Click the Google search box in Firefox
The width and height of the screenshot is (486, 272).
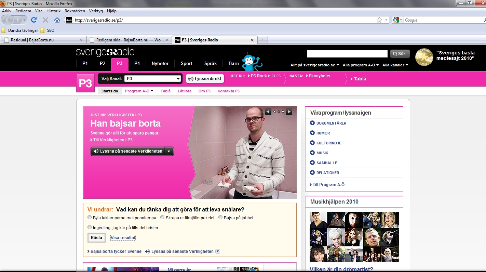click(444, 20)
